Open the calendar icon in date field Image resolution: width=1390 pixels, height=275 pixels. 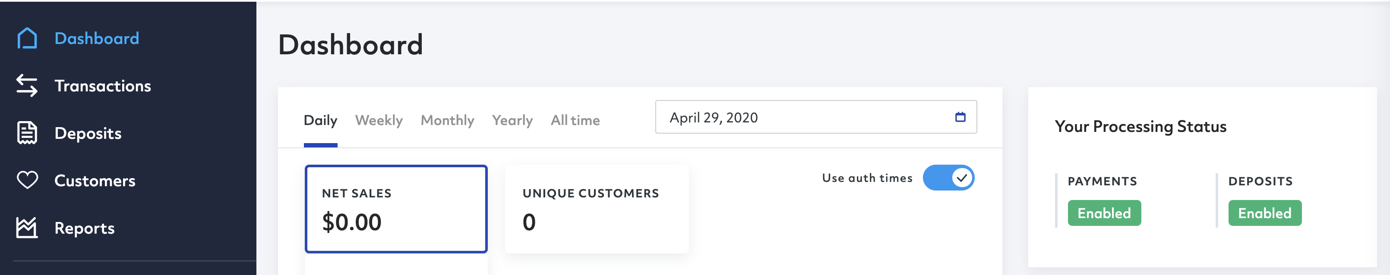pyautogui.click(x=960, y=117)
